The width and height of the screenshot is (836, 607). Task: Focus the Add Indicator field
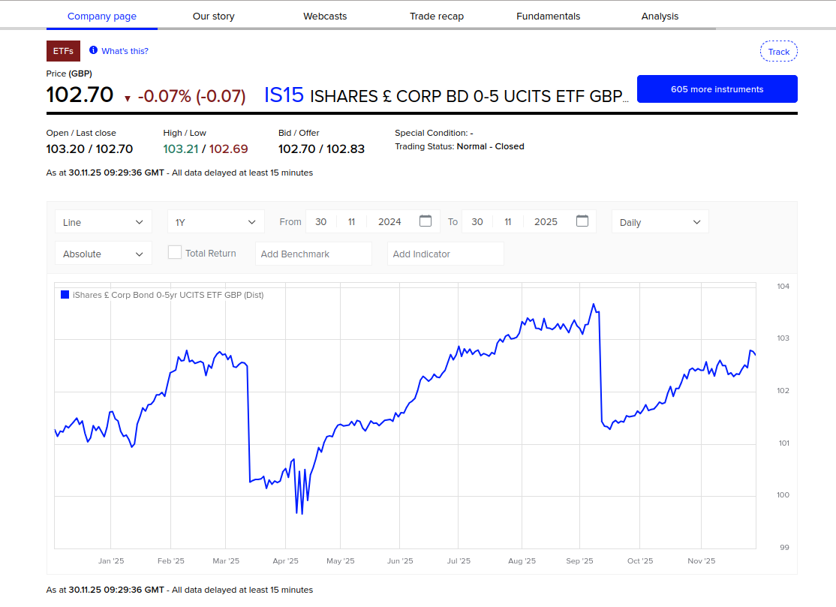(x=446, y=254)
